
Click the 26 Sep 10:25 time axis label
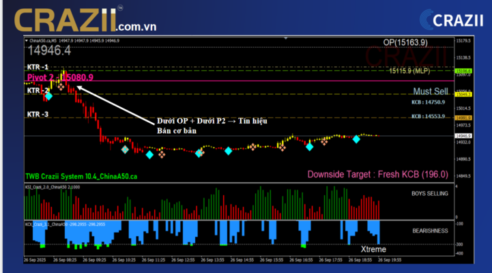pos(124,260)
